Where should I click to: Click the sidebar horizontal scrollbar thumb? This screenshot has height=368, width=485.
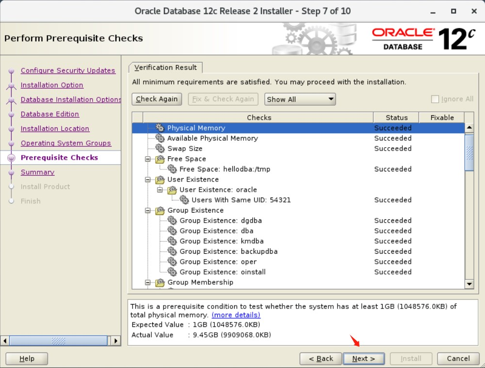point(59,341)
